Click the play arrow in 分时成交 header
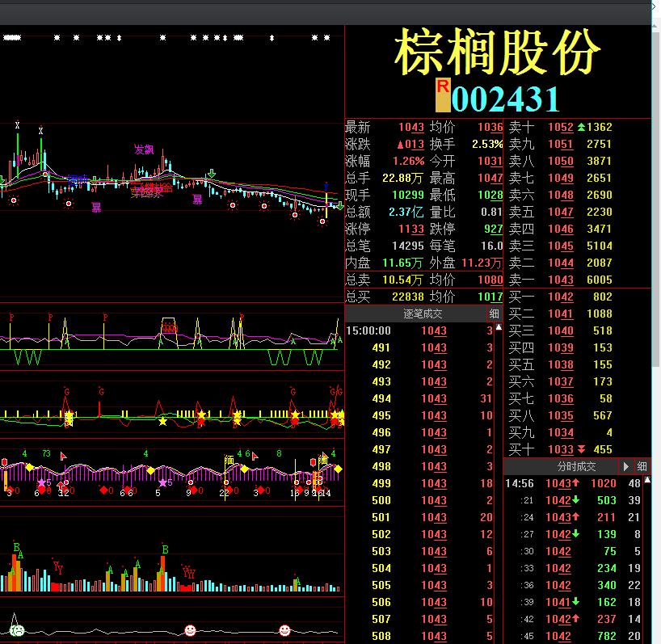Image resolution: width=661 pixels, height=644 pixels. [625, 466]
